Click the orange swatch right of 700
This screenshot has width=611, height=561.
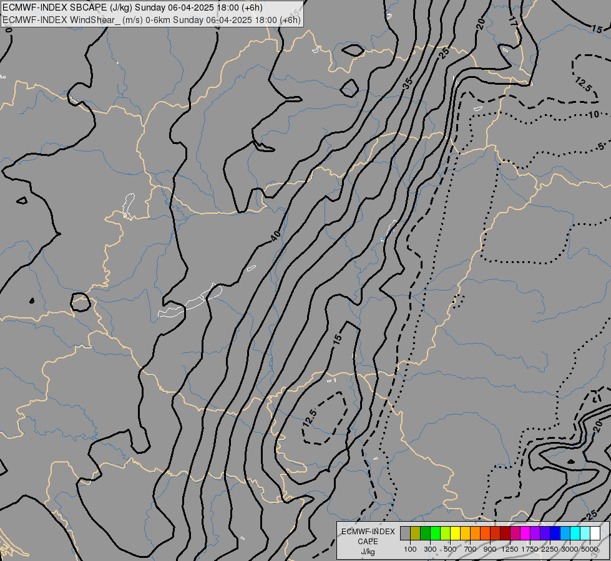coord(476,533)
